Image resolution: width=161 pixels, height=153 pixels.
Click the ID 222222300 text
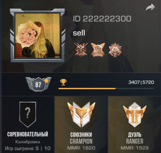coord(102,19)
